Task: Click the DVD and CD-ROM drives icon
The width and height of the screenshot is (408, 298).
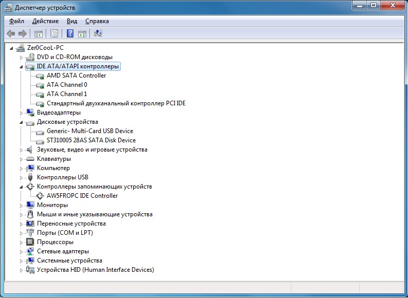Action: pyautogui.click(x=30, y=57)
